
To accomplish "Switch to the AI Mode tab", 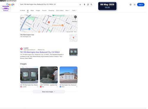I will pyautogui.click(x=22, y=10).
